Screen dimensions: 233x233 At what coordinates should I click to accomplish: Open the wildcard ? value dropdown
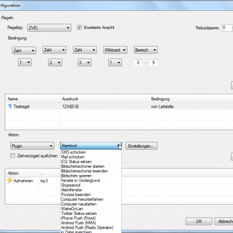115,63
